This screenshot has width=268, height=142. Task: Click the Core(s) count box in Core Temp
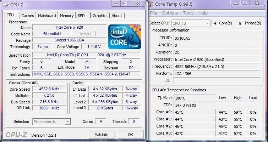pyautogui.click(x=215, y=23)
